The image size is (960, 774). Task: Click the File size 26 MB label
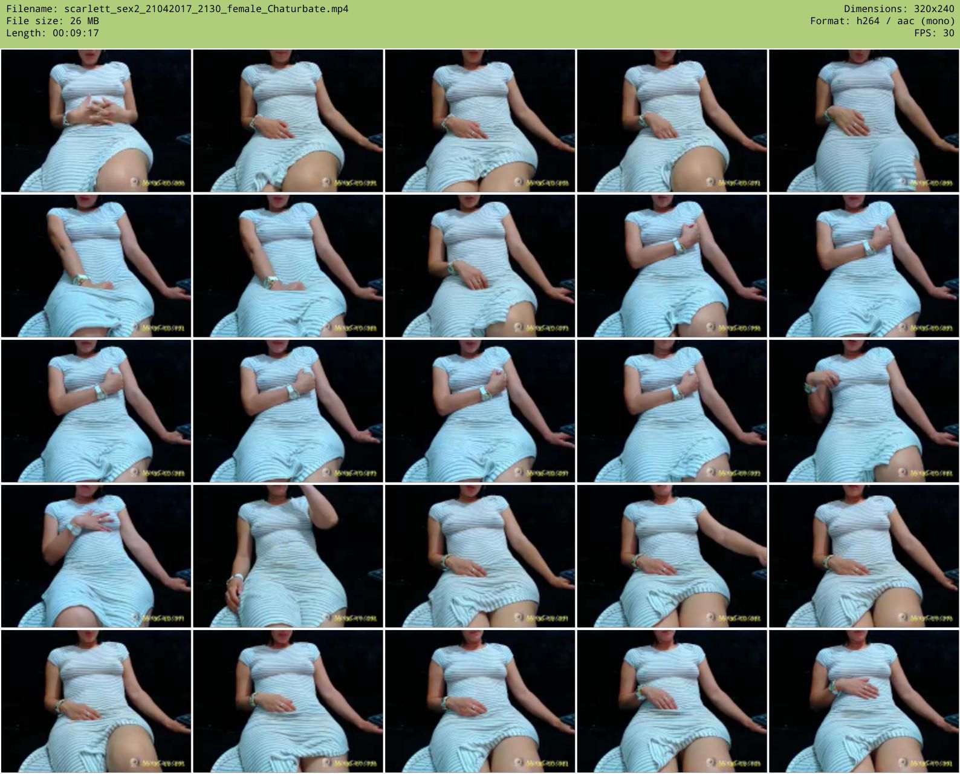tap(53, 21)
